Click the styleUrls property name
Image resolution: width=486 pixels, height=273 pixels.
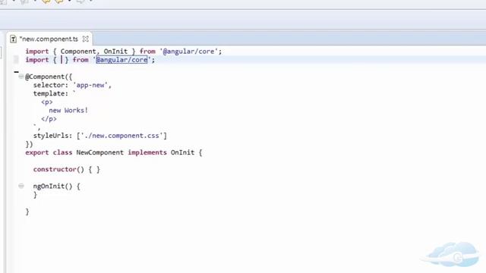[52, 136]
